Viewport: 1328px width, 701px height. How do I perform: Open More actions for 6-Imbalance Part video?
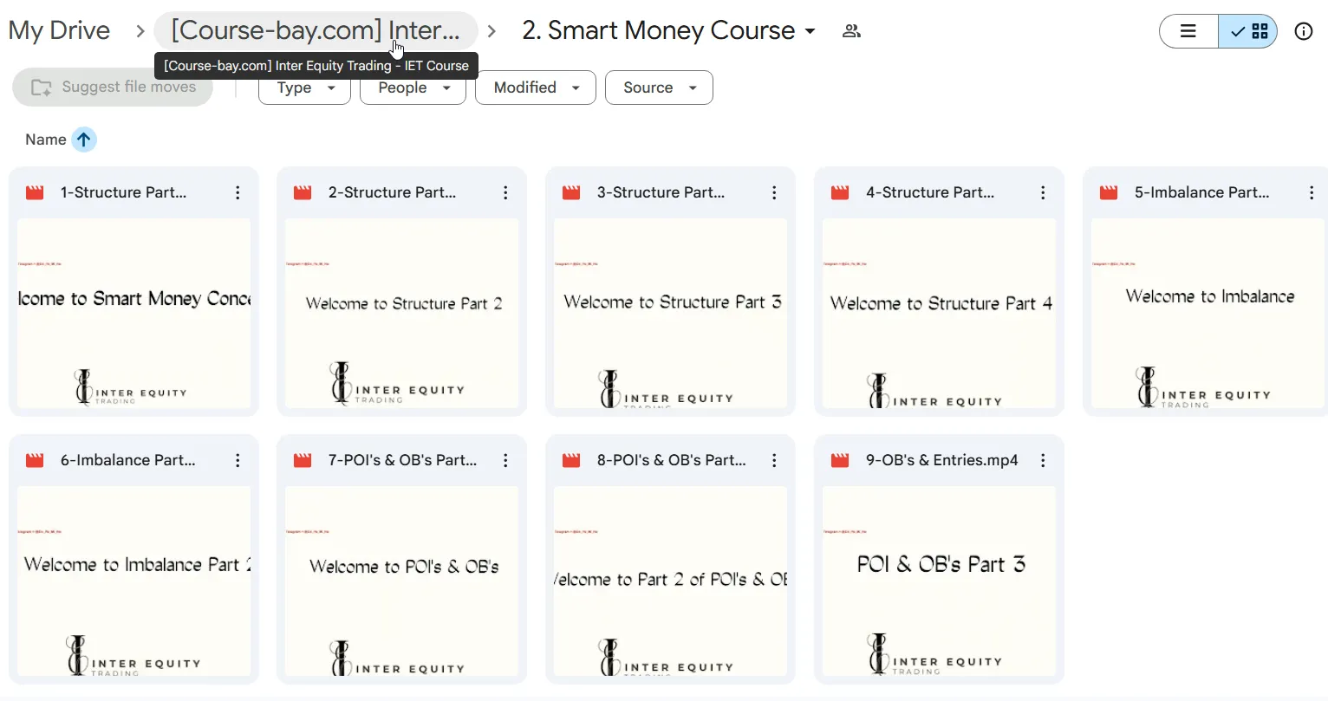point(238,461)
